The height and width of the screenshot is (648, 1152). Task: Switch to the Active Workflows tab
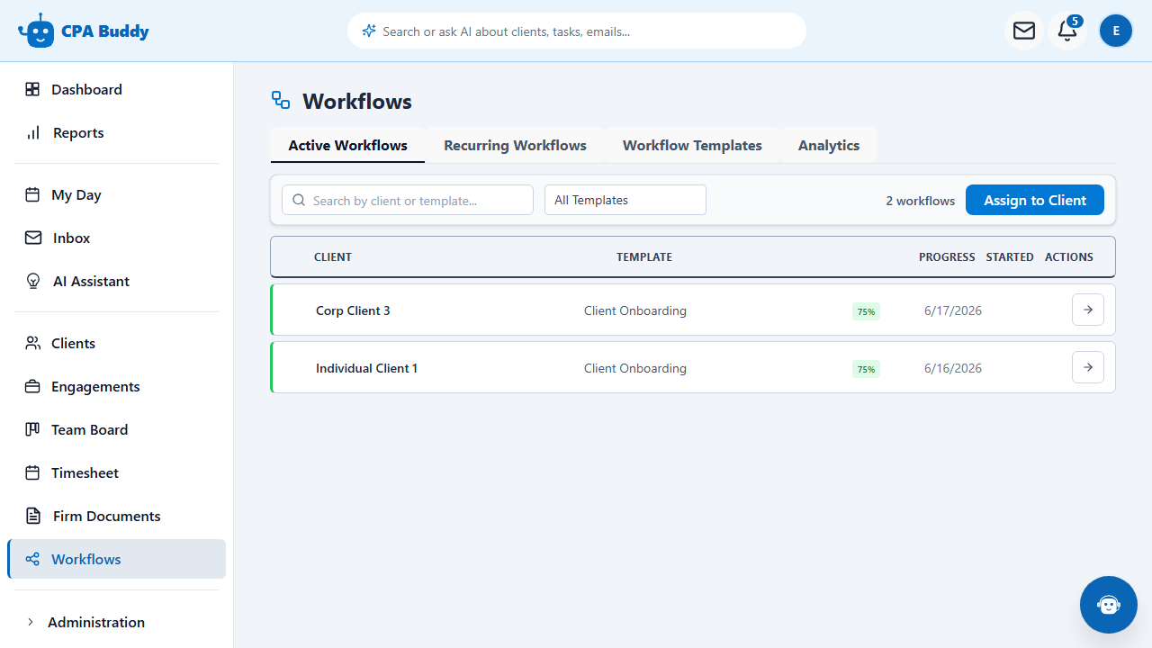click(347, 145)
